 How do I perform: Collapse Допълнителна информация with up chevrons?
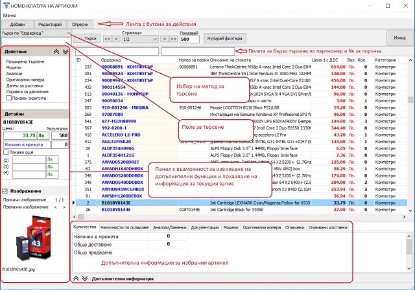[x=76, y=278]
